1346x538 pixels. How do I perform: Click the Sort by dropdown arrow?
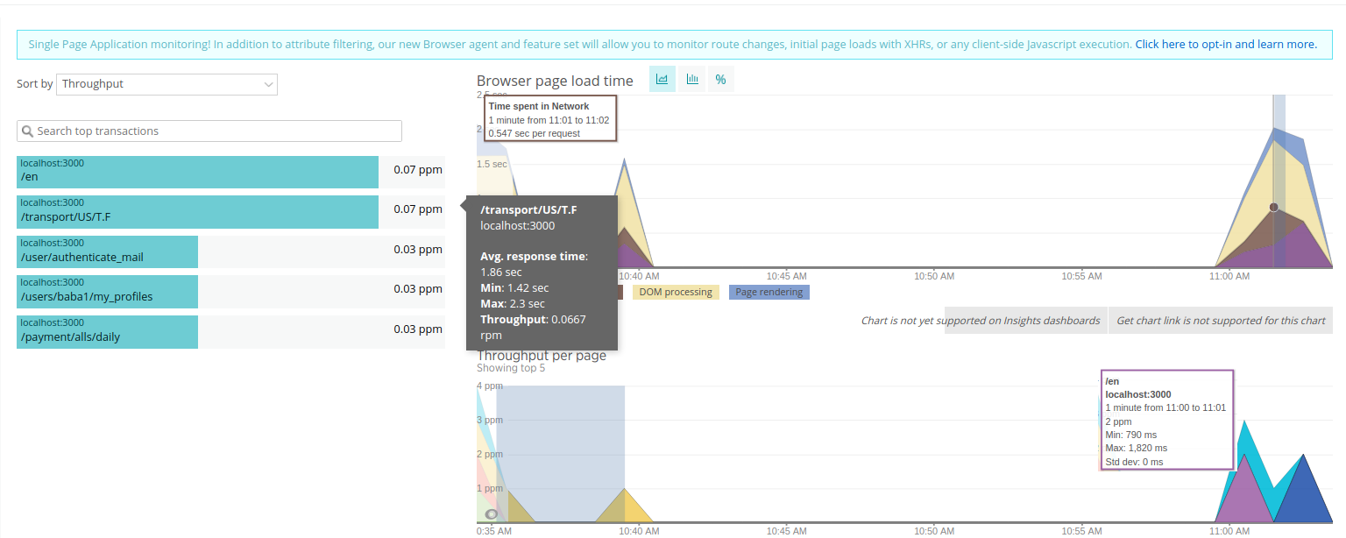click(x=268, y=84)
